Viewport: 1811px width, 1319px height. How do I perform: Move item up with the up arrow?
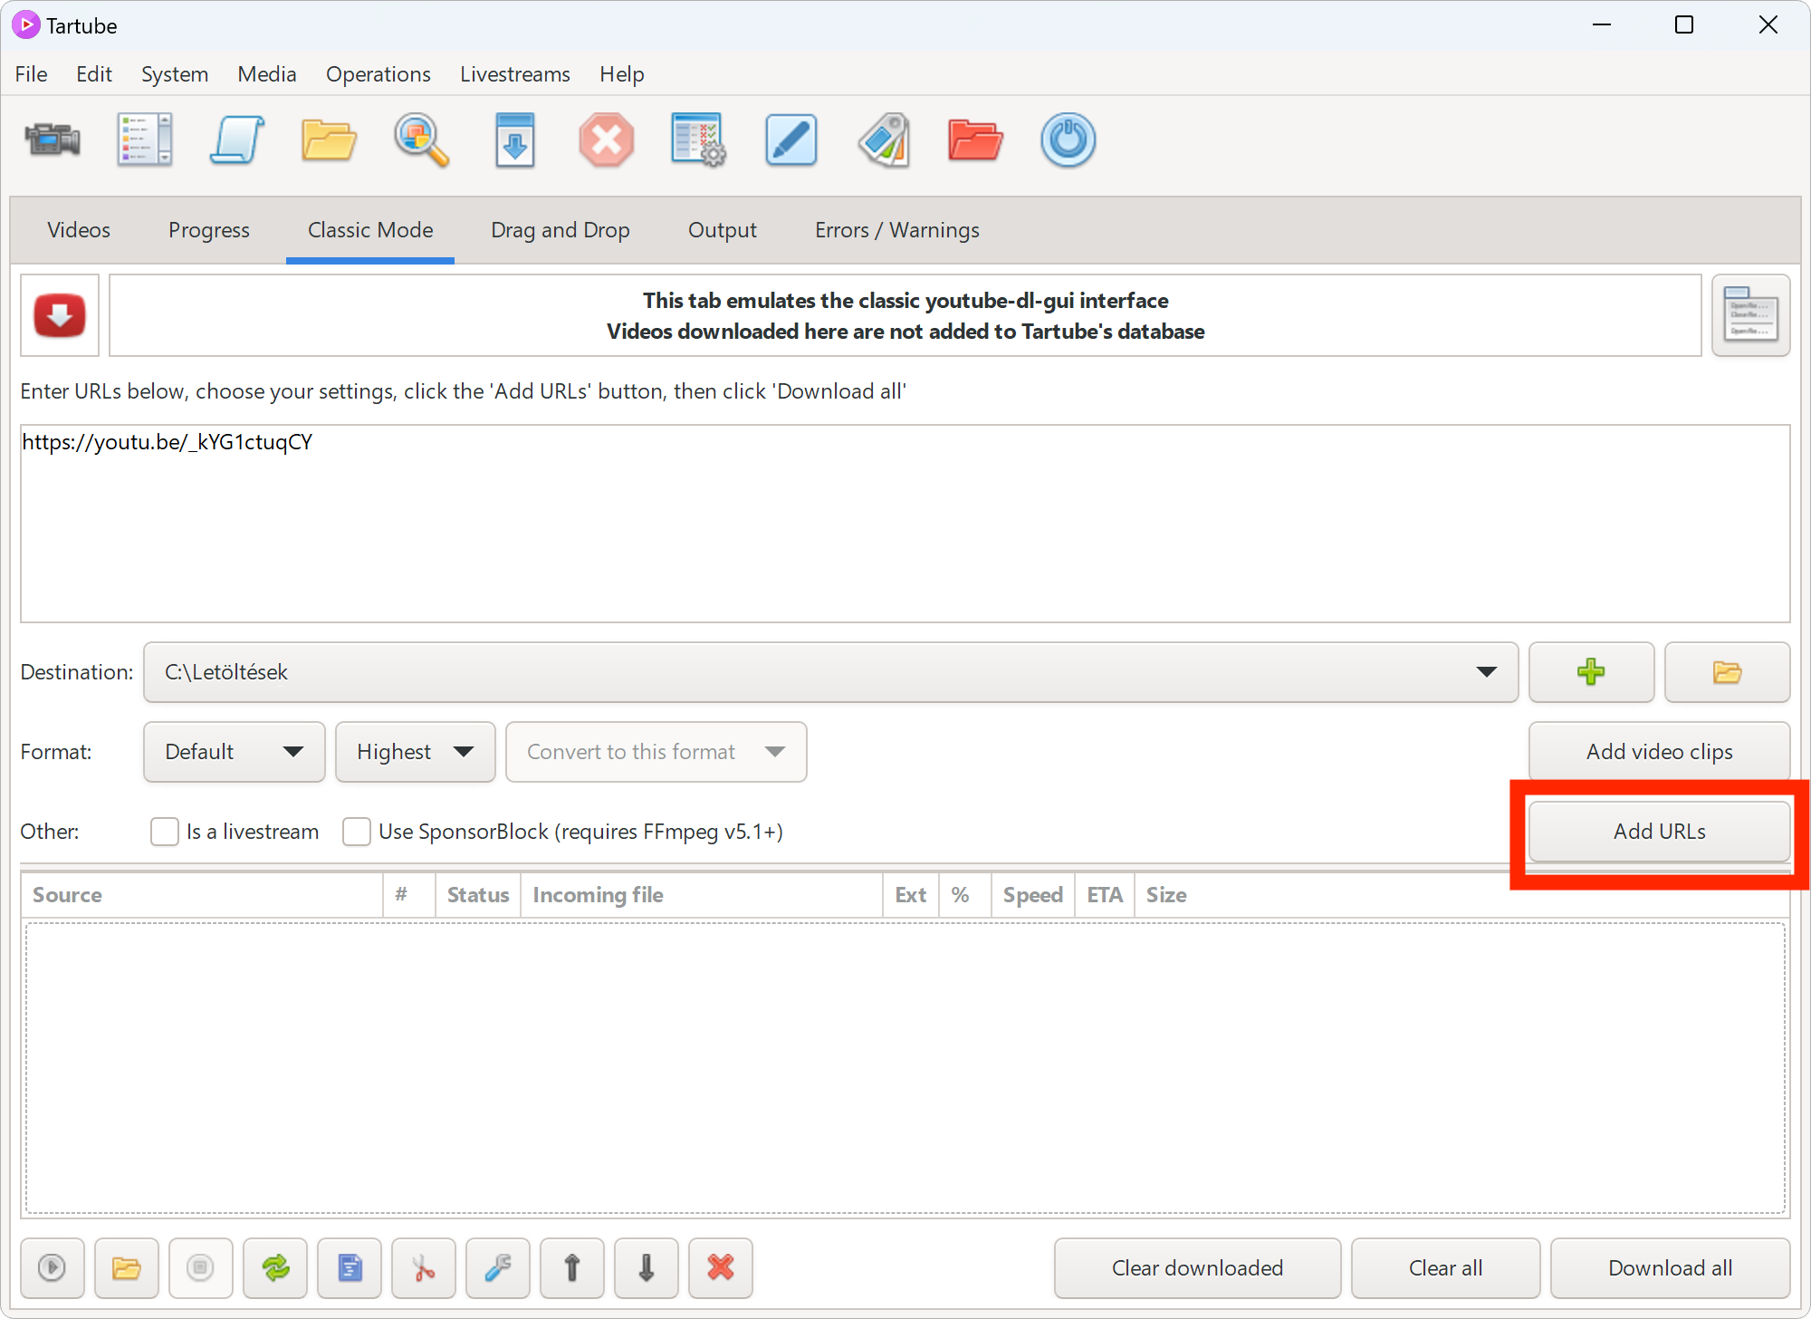[x=572, y=1267]
